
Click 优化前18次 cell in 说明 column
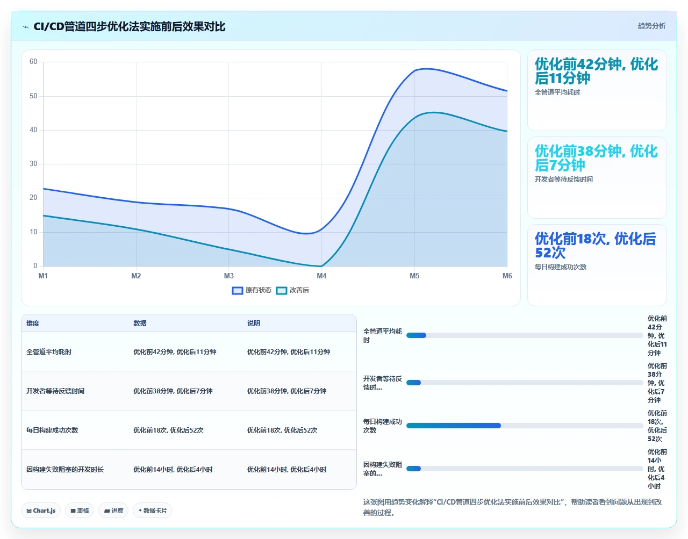coord(282,430)
